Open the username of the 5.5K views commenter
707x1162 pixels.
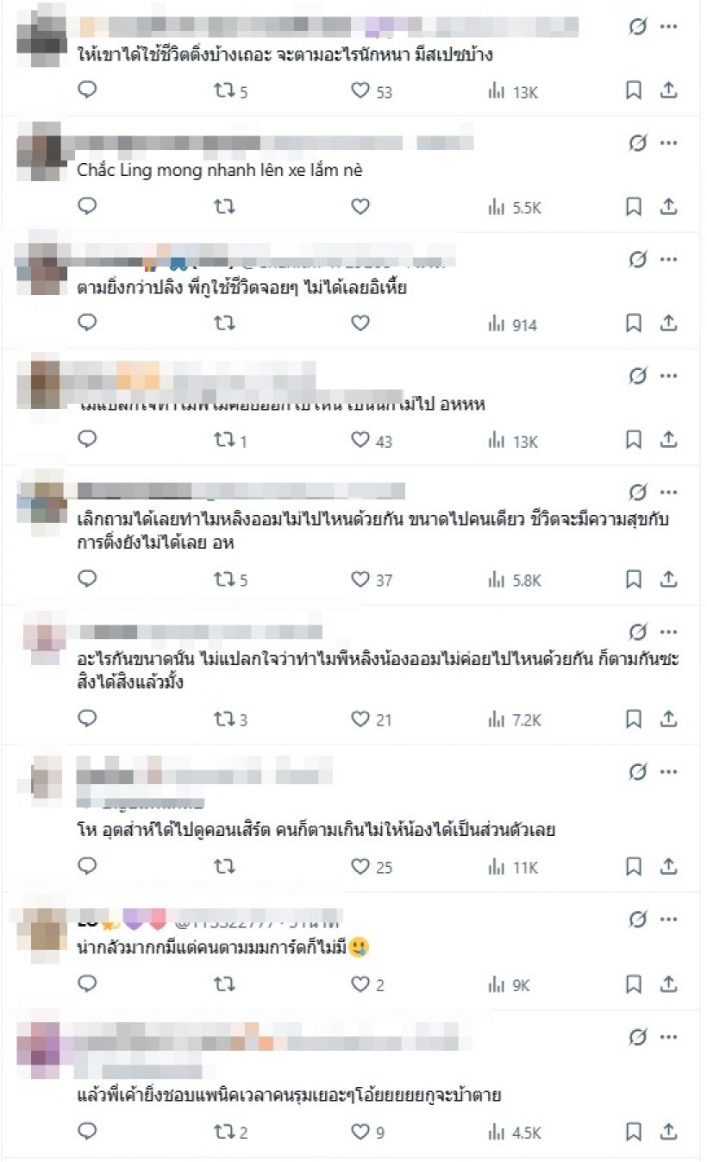pyautogui.click(x=274, y=143)
